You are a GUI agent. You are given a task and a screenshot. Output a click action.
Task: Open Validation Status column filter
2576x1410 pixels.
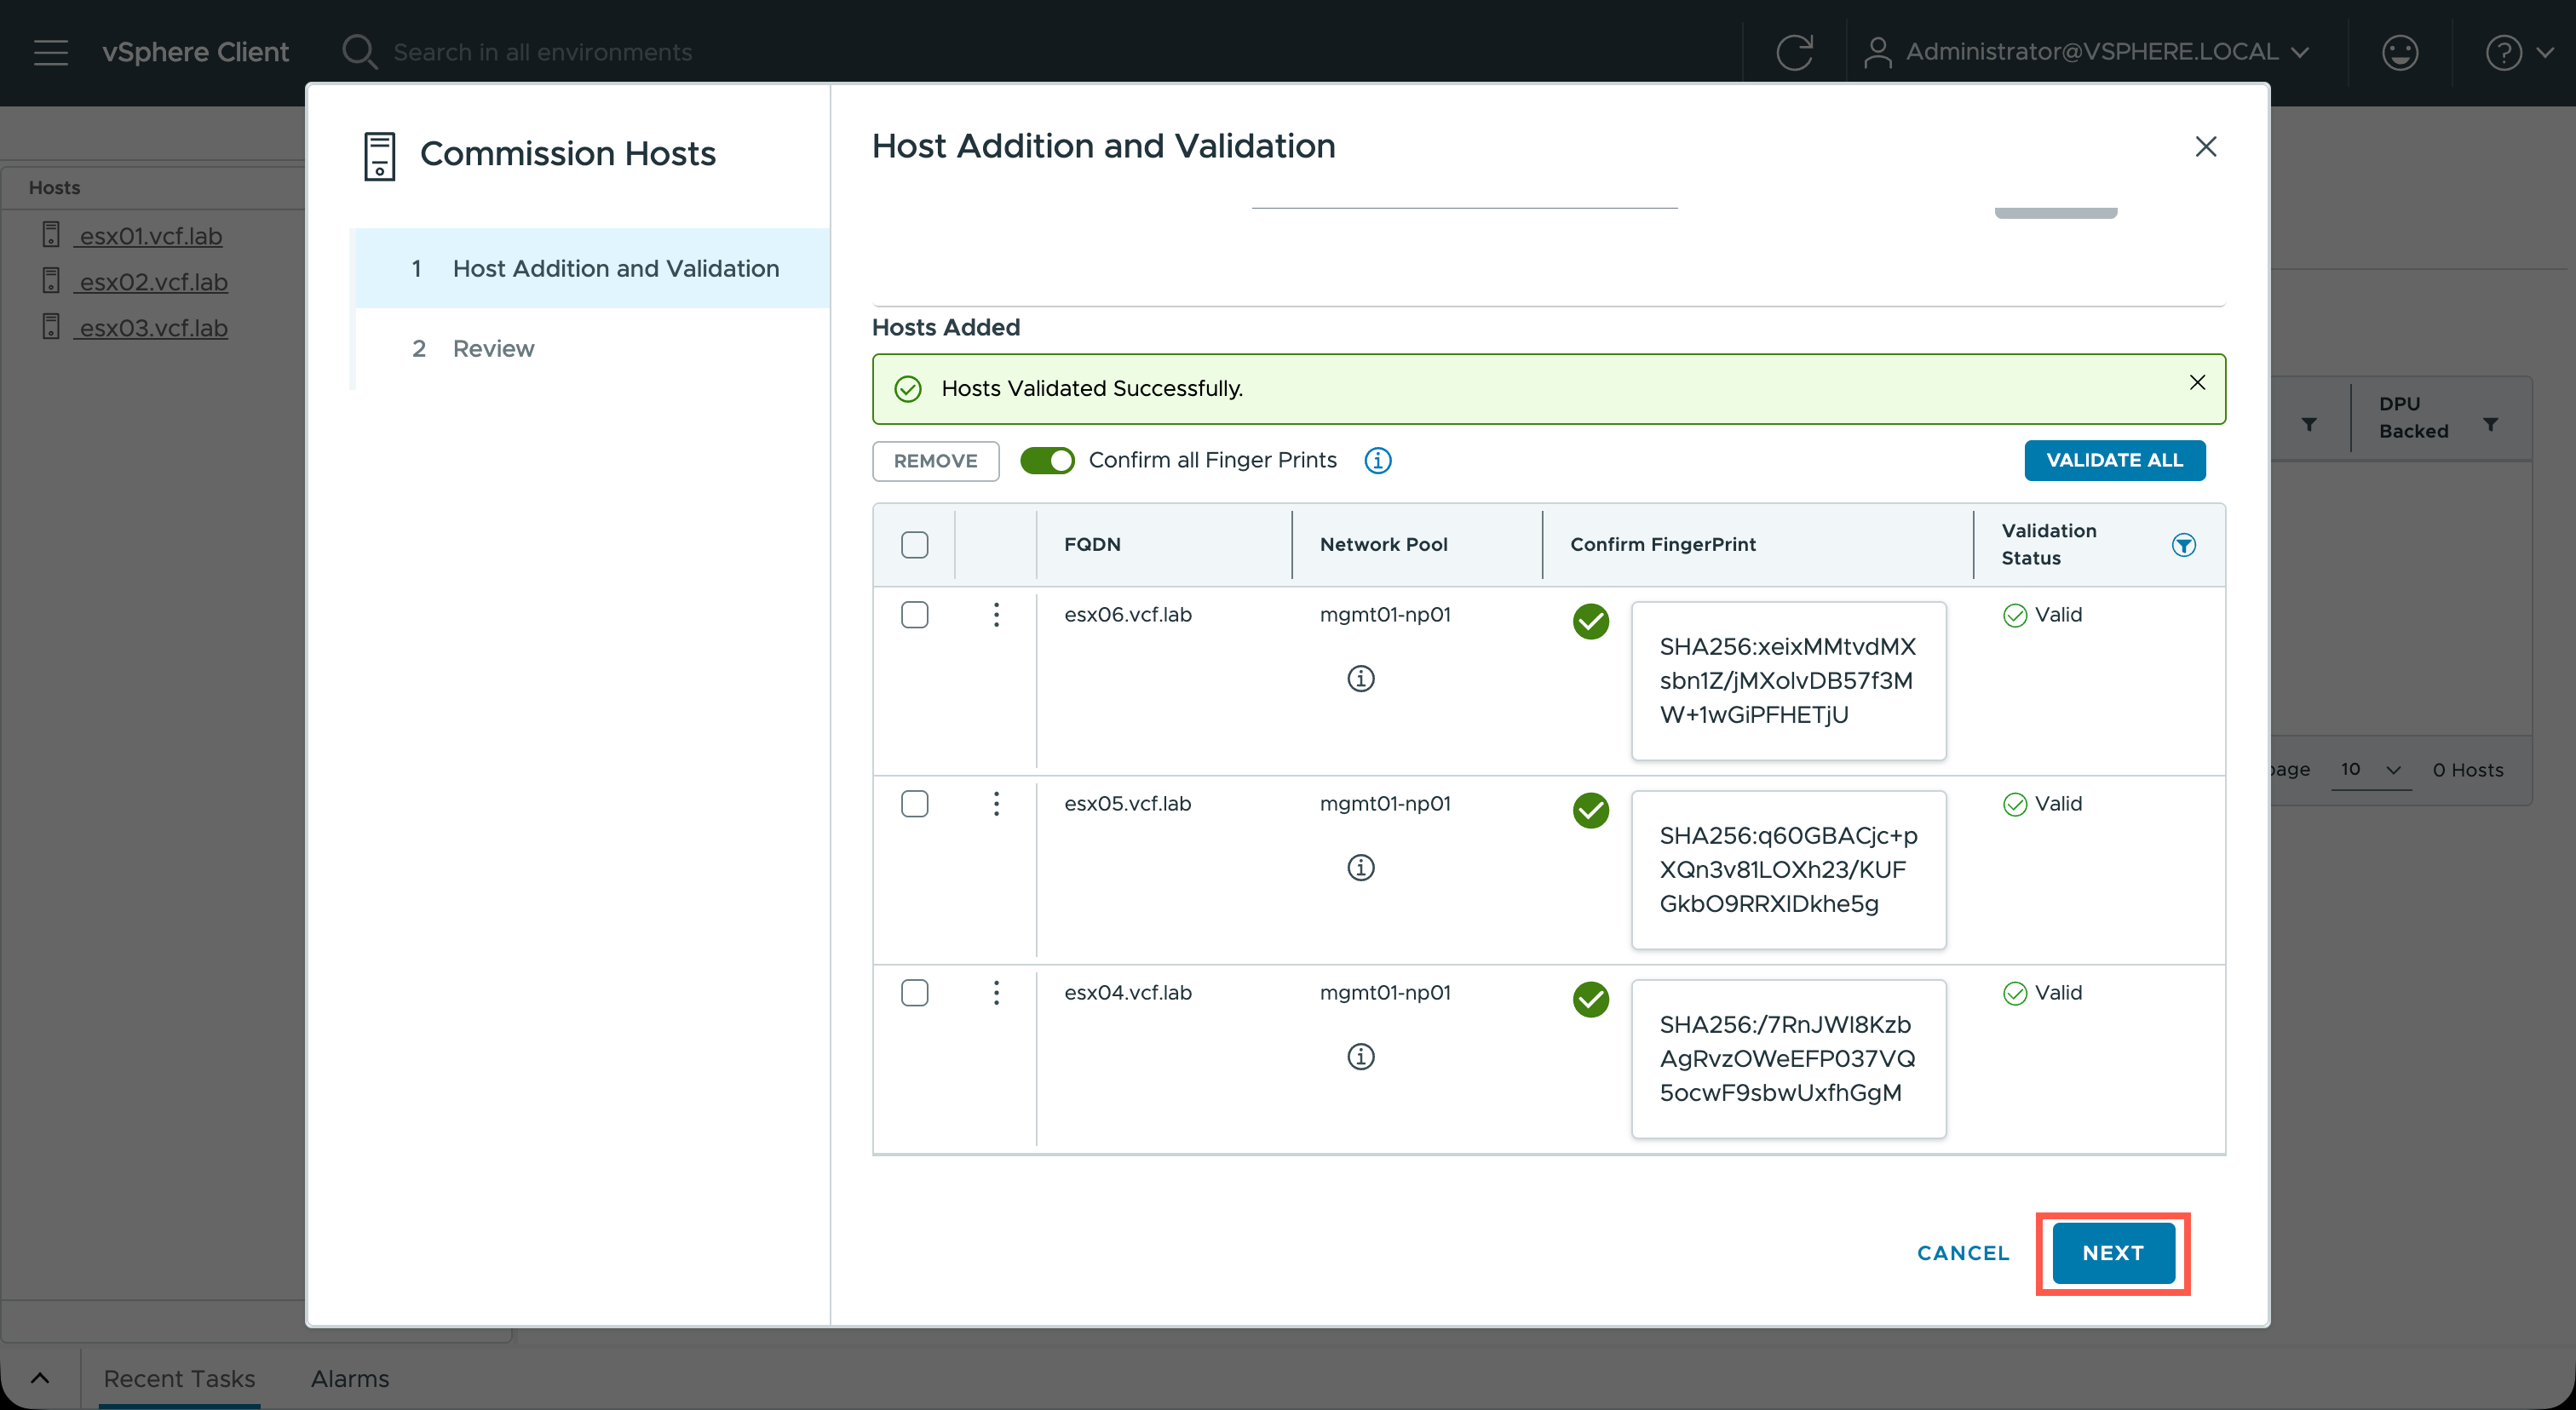(2183, 545)
